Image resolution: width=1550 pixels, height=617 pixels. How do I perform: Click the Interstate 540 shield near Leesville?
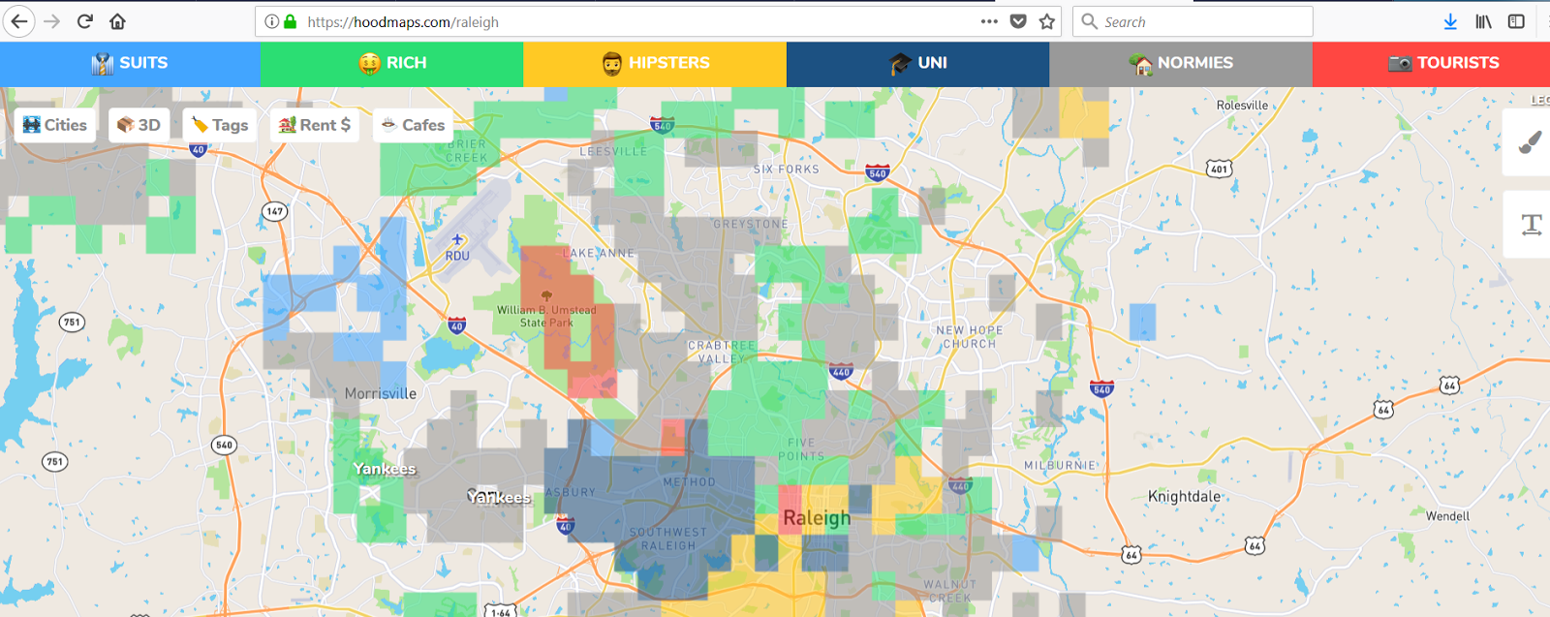[x=662, y=126]
